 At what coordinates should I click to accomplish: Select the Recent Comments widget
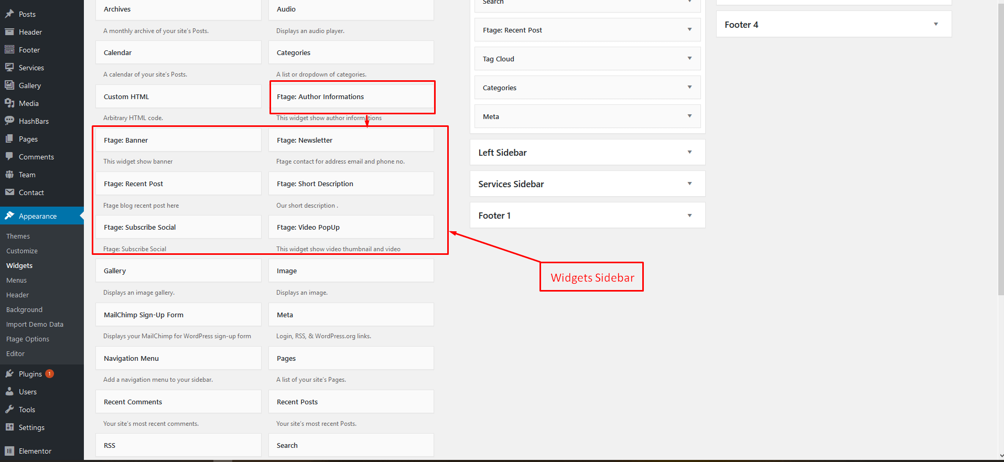[x=178, y=402]
